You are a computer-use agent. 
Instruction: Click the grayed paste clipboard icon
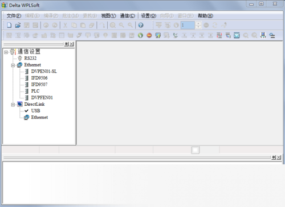(83, 25)
